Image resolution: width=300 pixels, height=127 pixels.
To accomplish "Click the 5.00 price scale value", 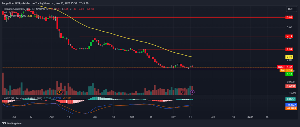I will click(289, 27).
